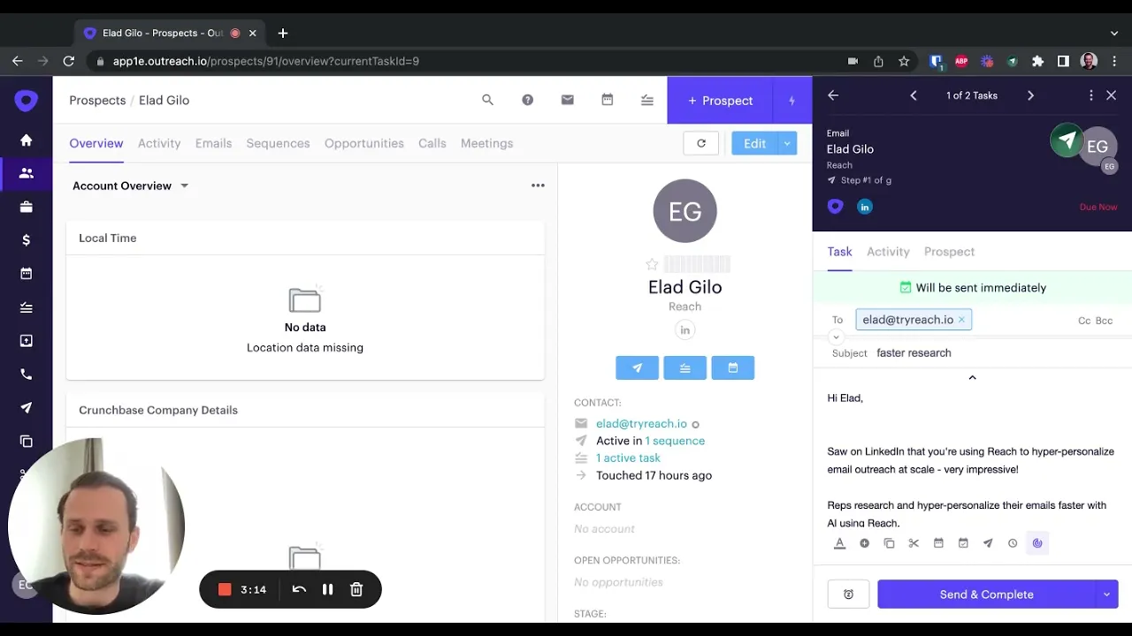Click the blue add-to-sequence paper plane button
The width and height of the screenshot is (1132, 636).
click(637, 367)
